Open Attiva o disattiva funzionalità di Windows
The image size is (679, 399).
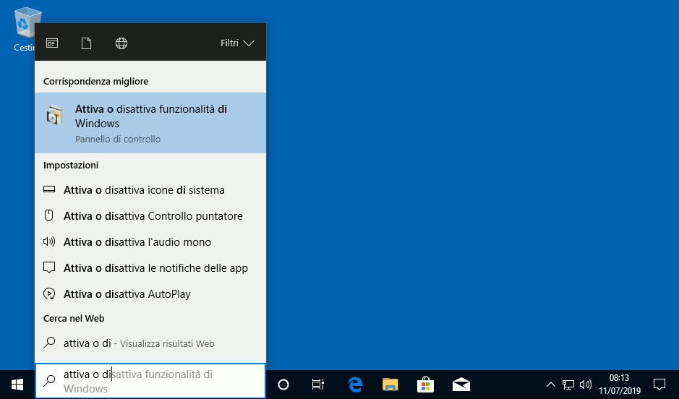[150, 123]
